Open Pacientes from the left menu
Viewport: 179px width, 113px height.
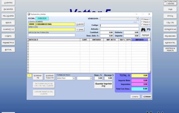pyautogui.click(x=8, y=9)
